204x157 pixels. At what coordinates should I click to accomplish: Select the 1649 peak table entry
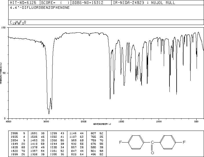18,144
